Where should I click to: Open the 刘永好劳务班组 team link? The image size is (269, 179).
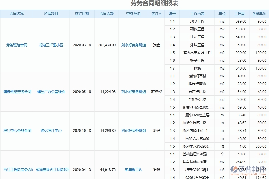click(133, 45)
